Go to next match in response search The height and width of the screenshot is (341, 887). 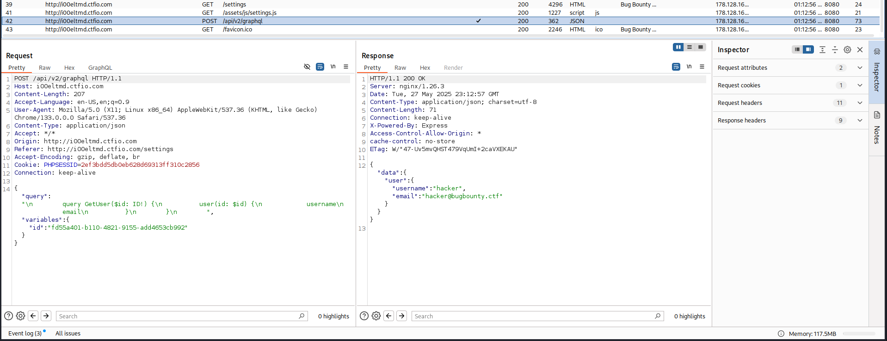(402, 316)
